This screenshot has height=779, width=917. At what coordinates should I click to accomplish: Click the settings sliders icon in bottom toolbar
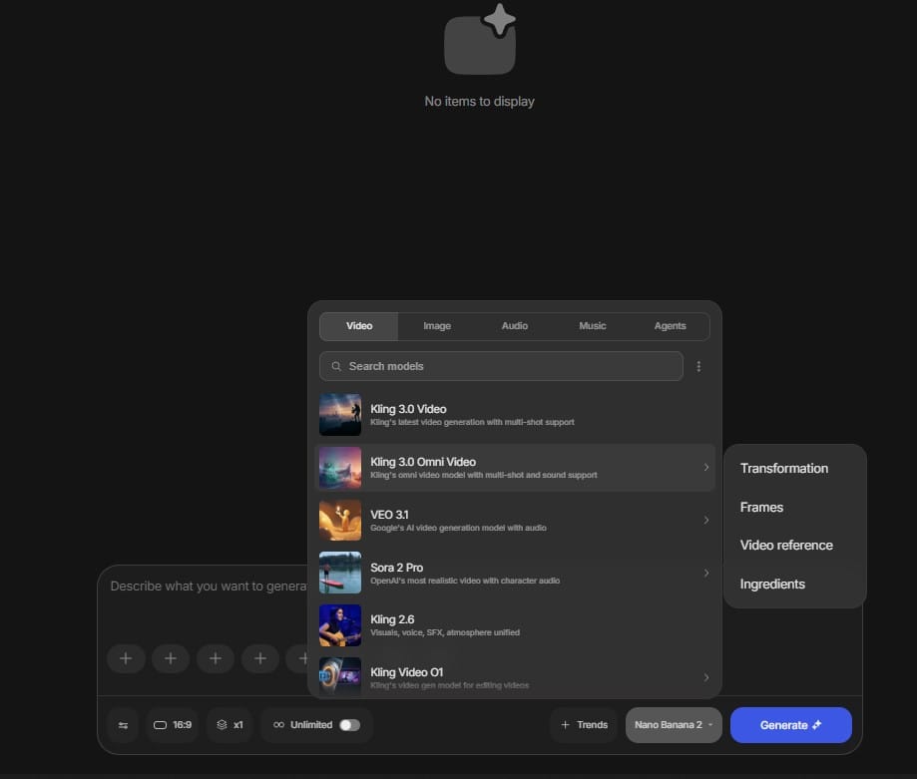click(x=124, y=725)
